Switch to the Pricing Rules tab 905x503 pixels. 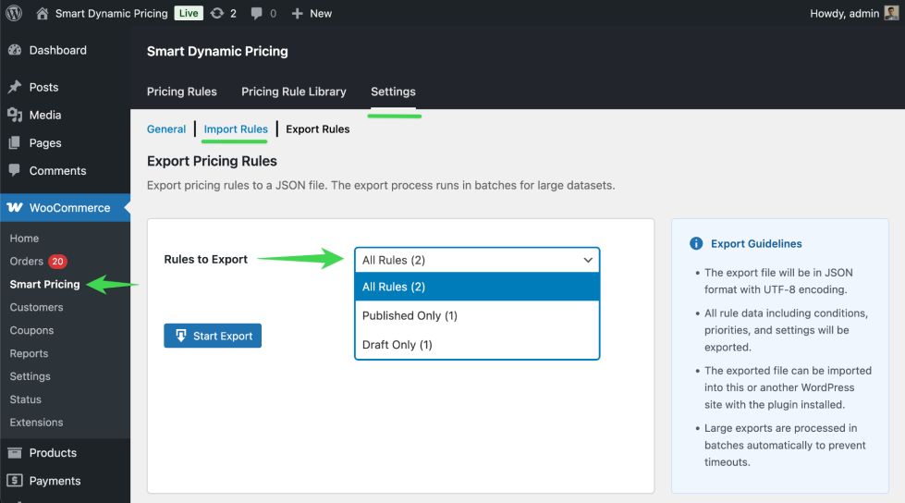pyautogui.click(x=182, y=92)
